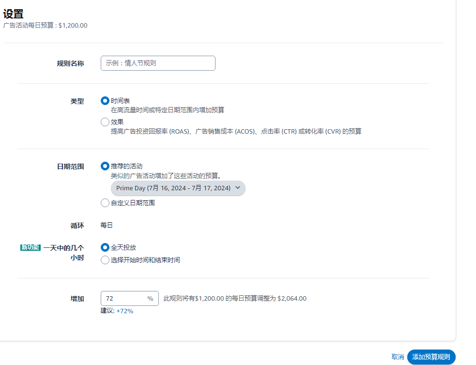Click 取消 to cancel the rule
This screenshot has width=476, height=365.
tap(397, 357)
